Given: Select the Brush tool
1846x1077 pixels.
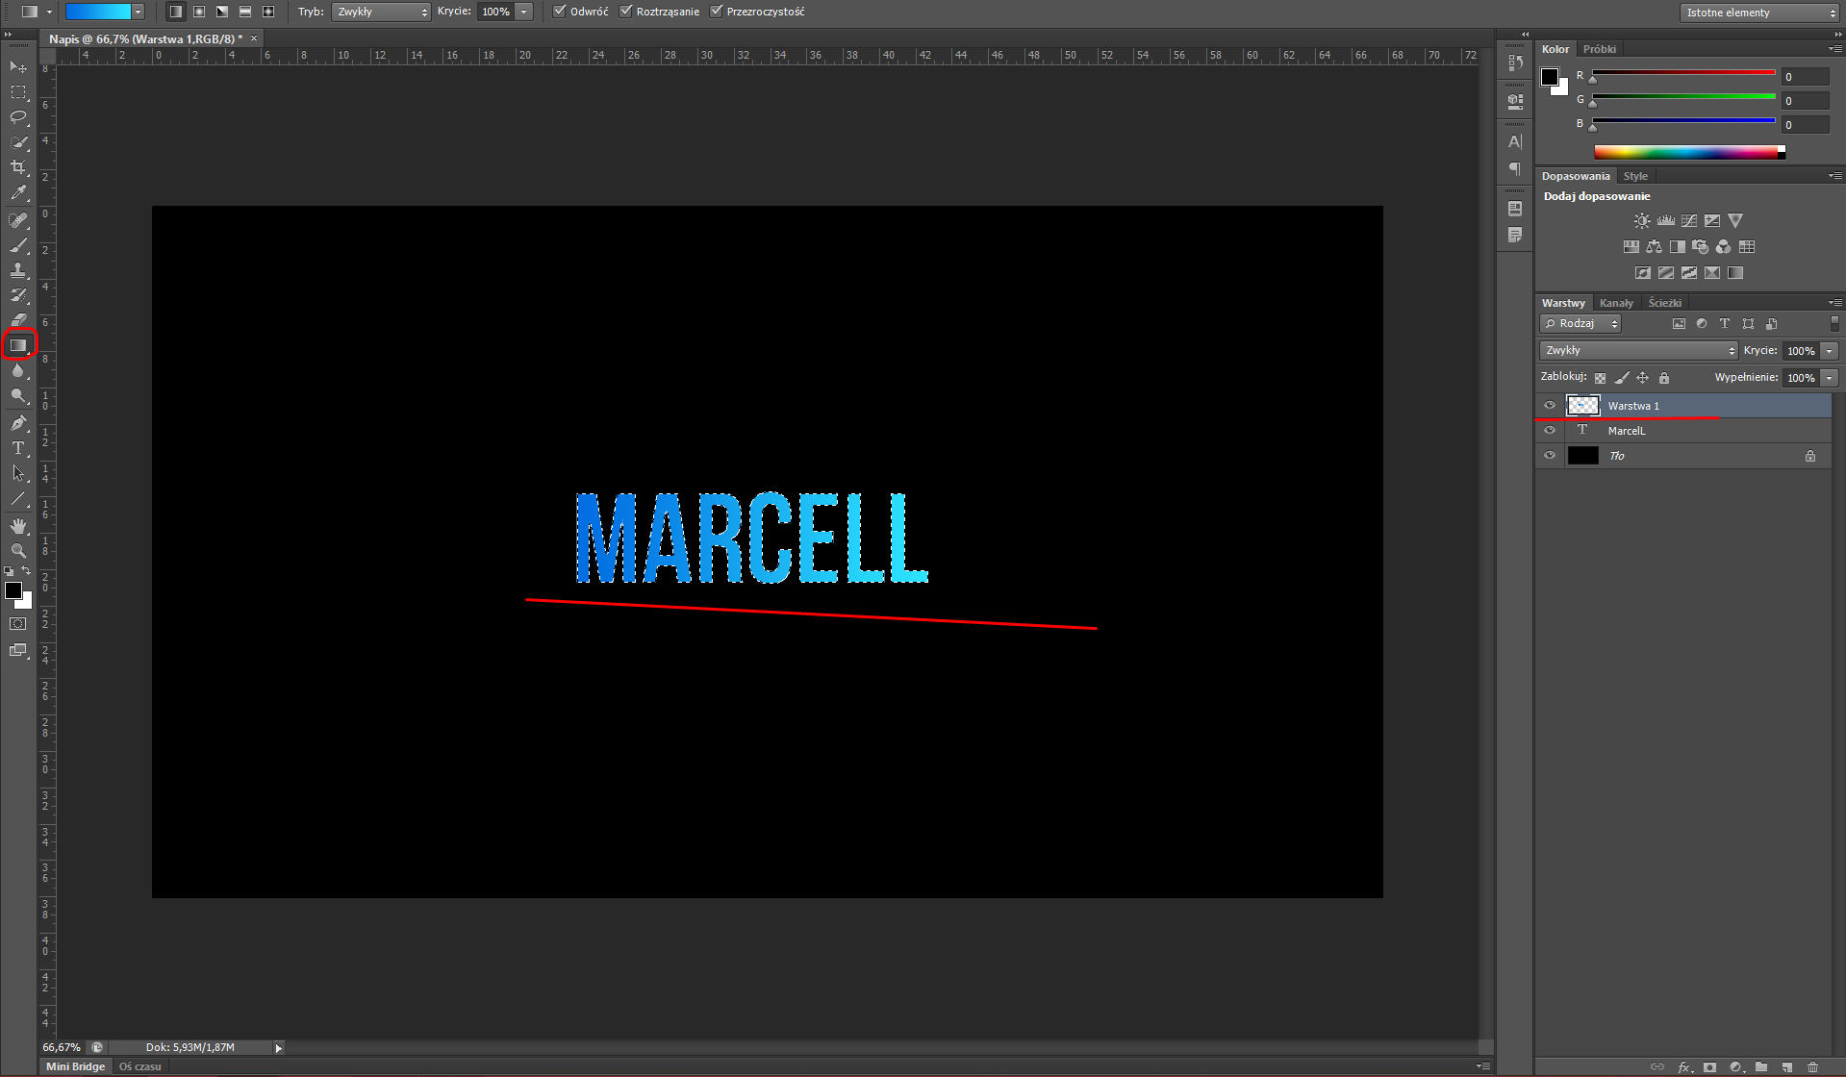Looking at the screenshot, I should tap(18, 245).
